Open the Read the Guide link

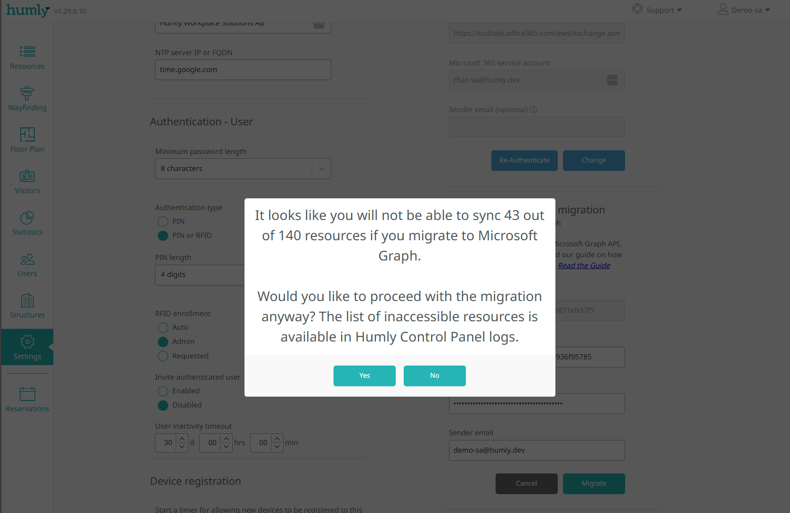coord(584,266)
